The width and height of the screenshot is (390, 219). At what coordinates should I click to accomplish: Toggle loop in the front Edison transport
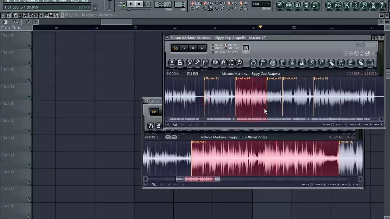tap(175, 48)
